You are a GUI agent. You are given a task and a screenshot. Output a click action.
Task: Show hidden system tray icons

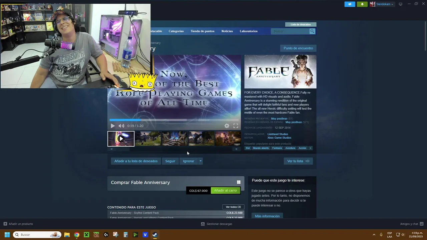click(x=374, y=235)
